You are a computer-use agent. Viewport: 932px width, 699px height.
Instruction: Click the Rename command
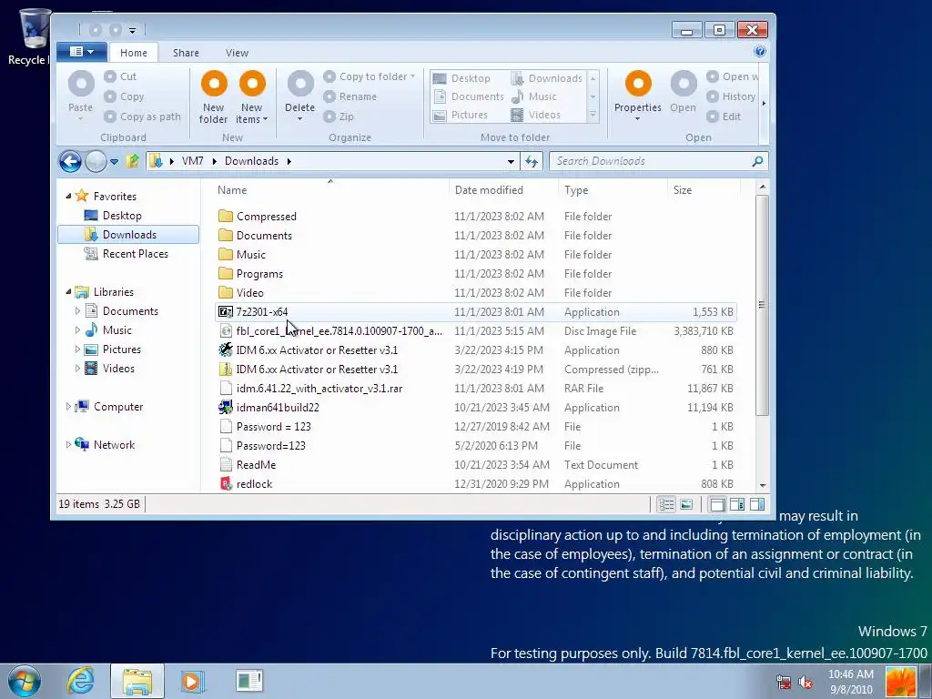click(350, 96)
